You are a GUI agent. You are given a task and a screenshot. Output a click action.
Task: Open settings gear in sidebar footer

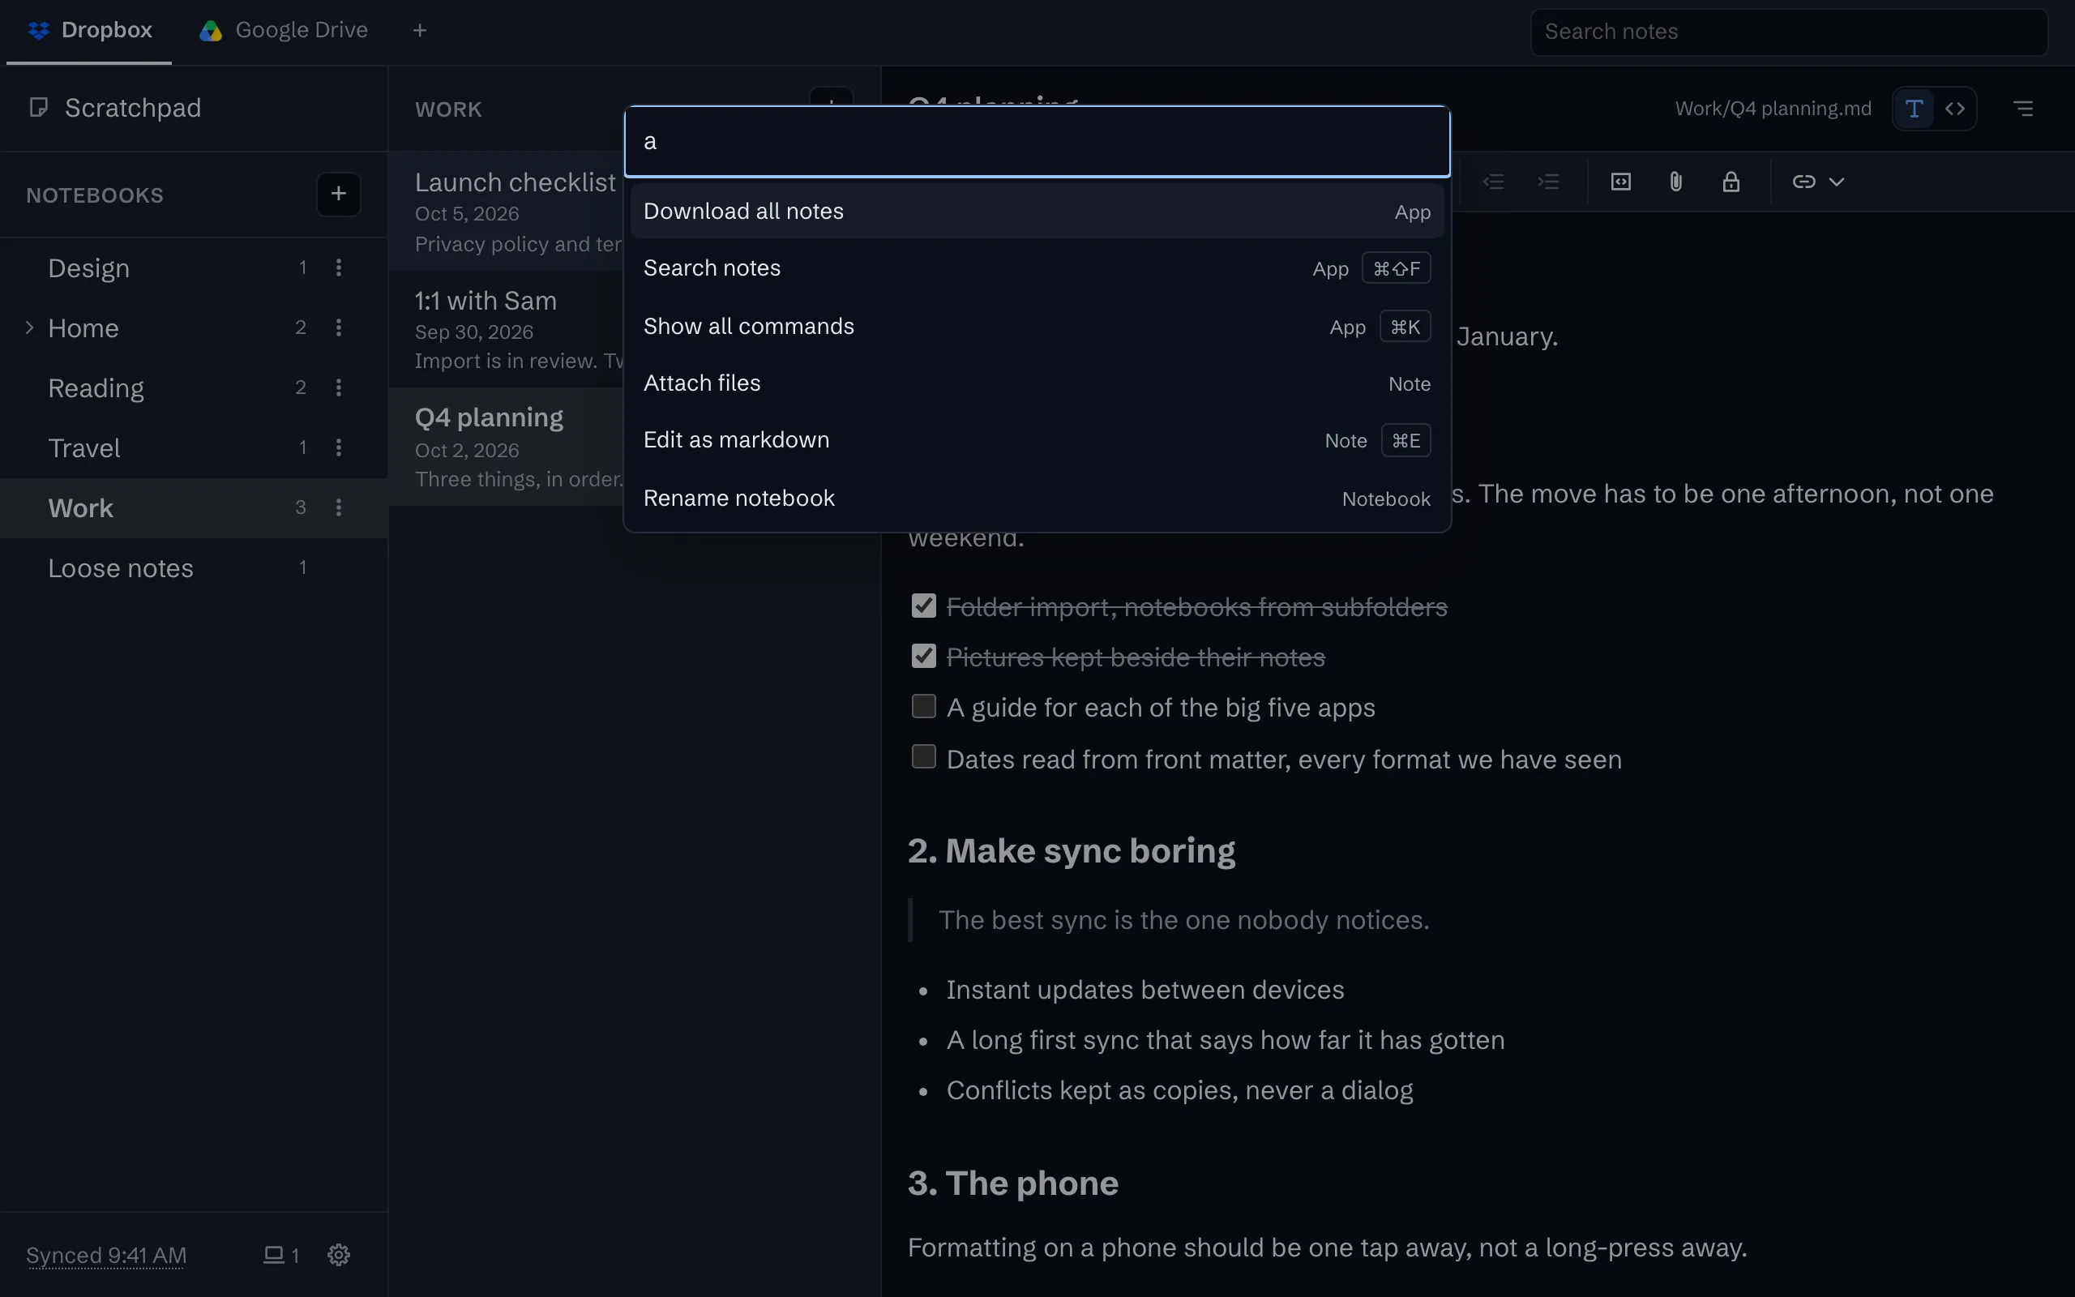(x=339, y=1255)
